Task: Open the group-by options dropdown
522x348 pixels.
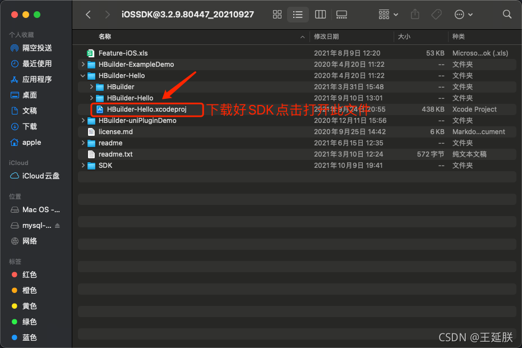Action: pyautogui.click(x=388, y=15)
